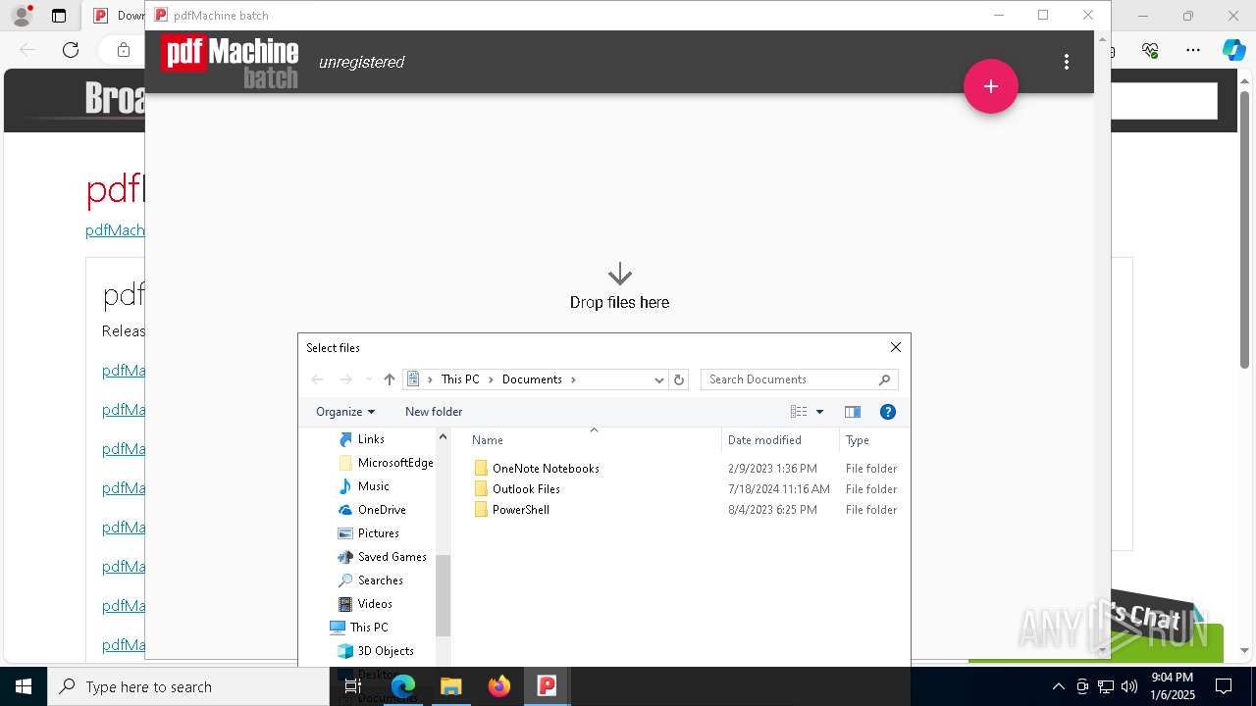
Task: Click date 7/18/2024 11:16 AM
Action: point(779,489)
